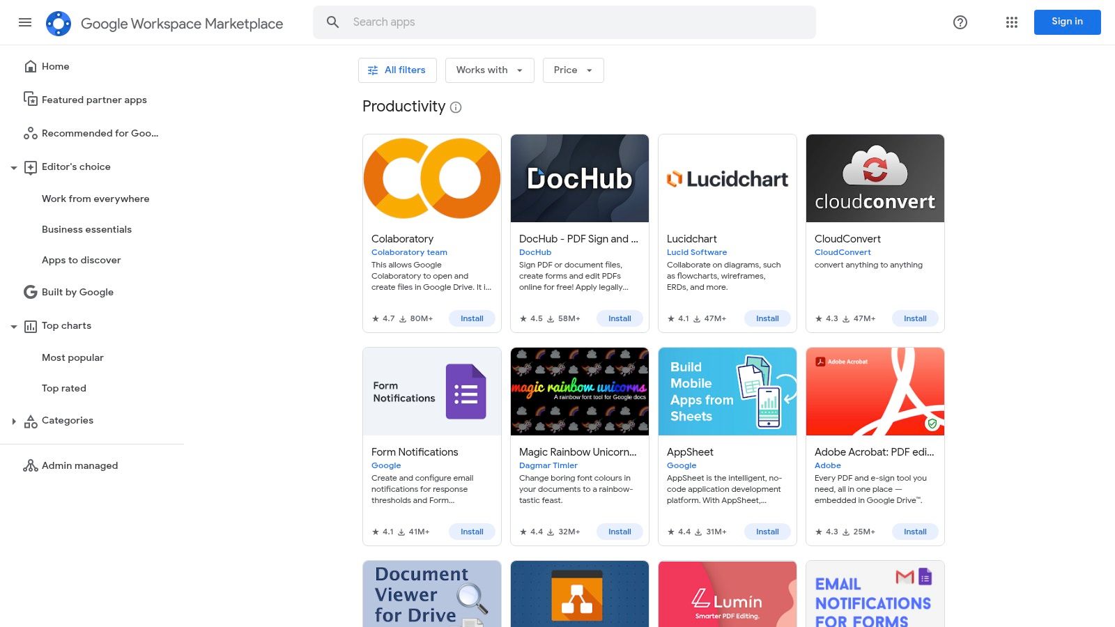This screenshot has width=1115, height=627.
Task: Open the DocHub app card thumbnail
Action: (x=579, y=178)
